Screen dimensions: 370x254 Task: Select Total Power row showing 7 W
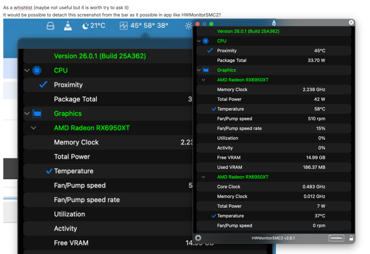[x=274, y=206]
